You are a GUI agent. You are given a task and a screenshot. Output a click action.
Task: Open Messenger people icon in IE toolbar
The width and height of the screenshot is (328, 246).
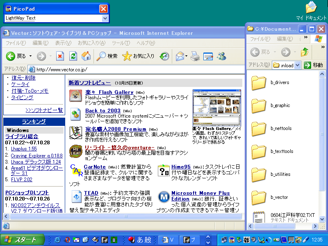coord(221,56)
